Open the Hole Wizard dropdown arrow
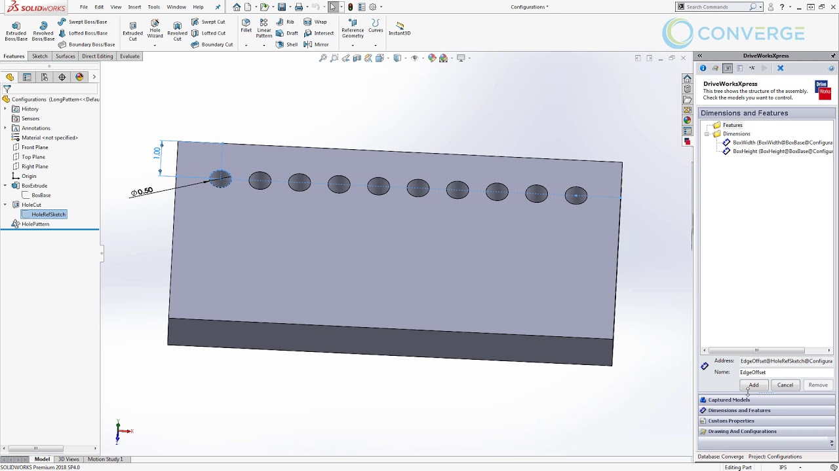Image resolution: width=839 pixels, height=471 pixels. click(155, 45)
